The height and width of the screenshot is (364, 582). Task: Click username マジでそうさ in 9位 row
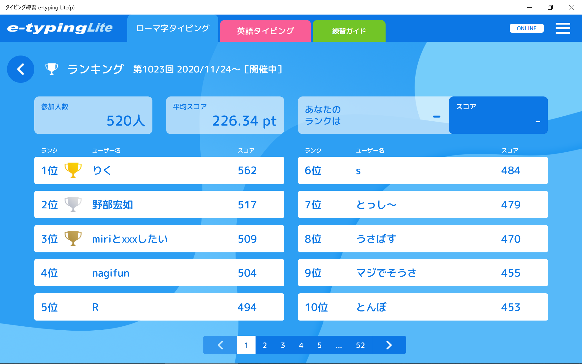tap(386, 273)
